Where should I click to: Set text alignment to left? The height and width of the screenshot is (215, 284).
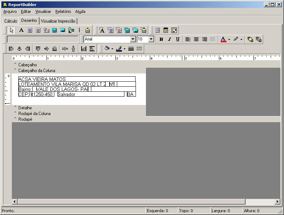188,39
